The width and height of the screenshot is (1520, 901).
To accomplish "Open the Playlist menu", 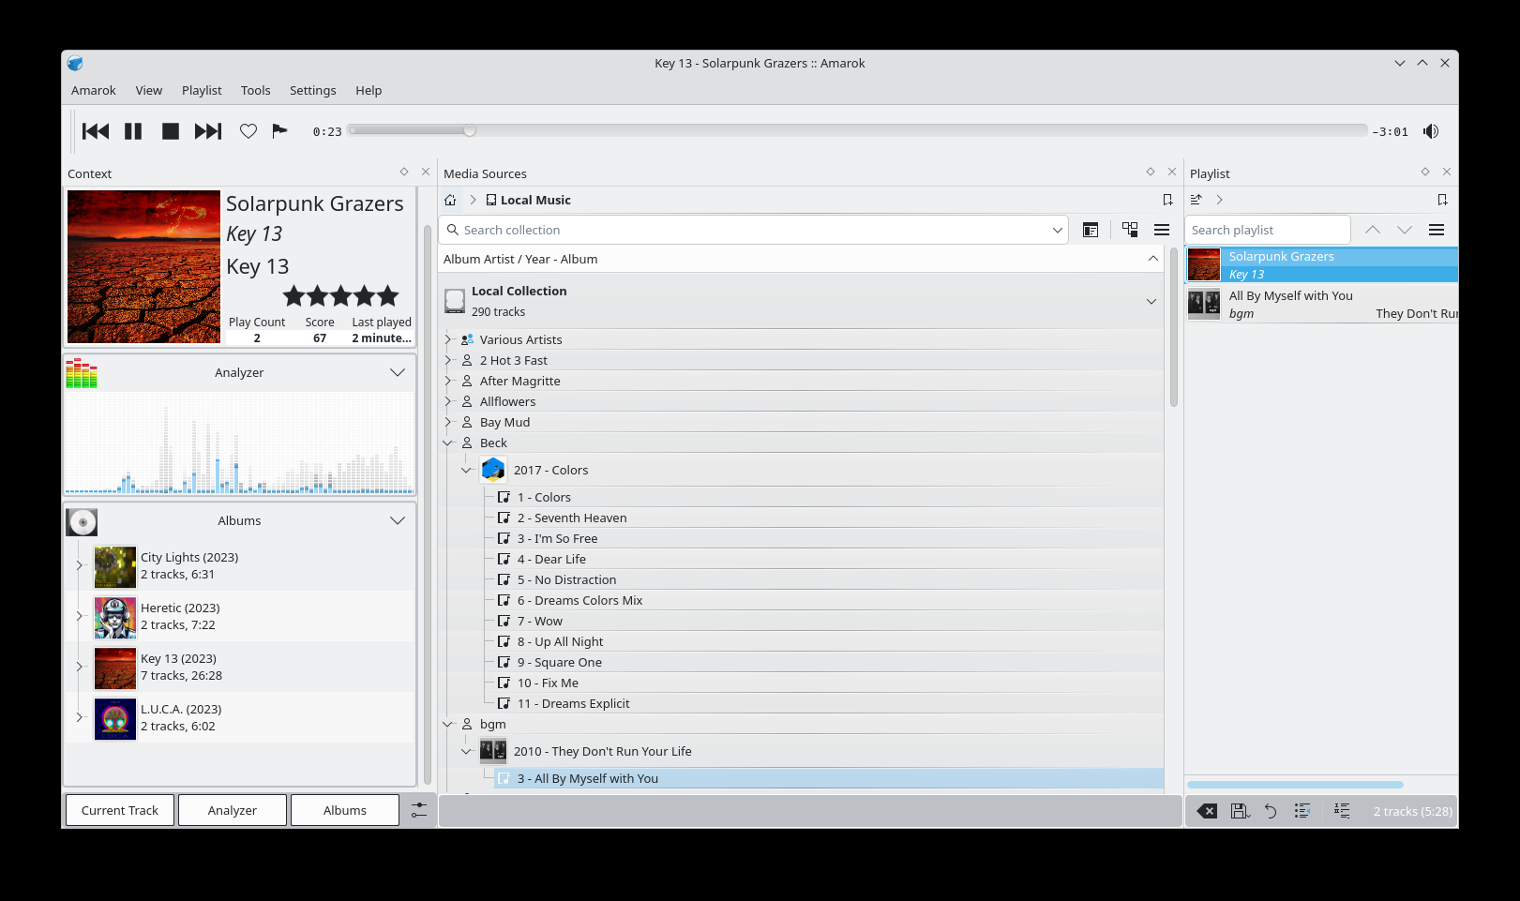I will click(202, 90).
